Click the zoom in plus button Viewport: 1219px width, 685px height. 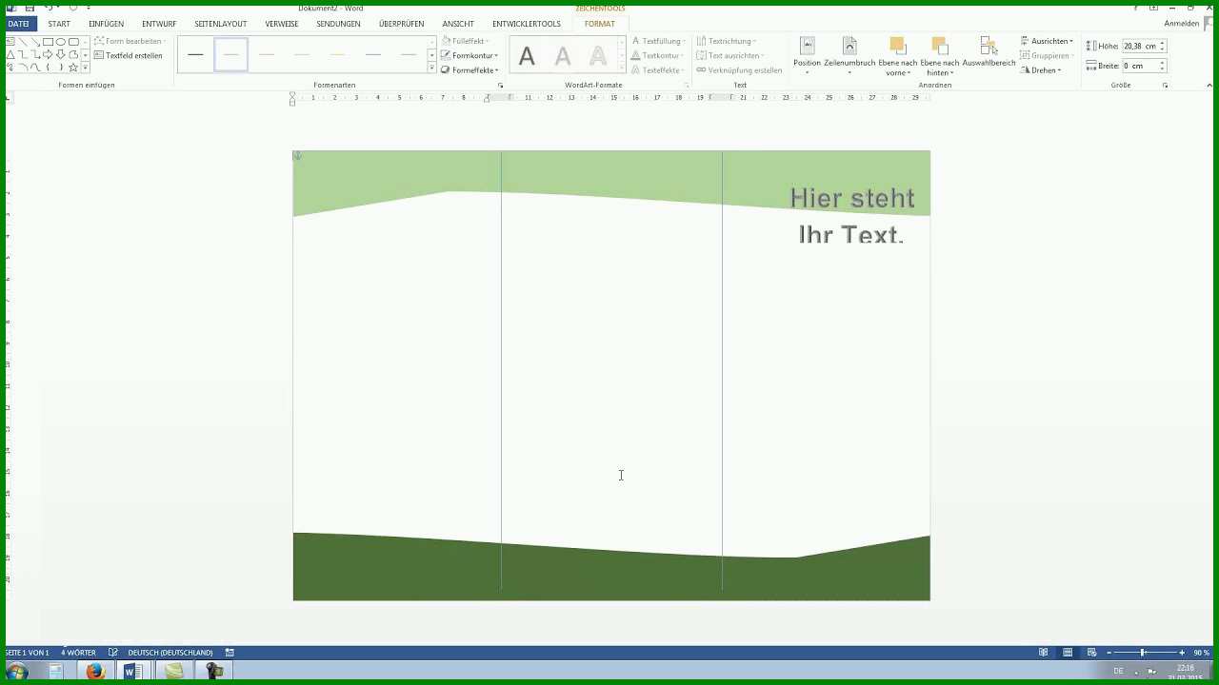(1183, 653)
